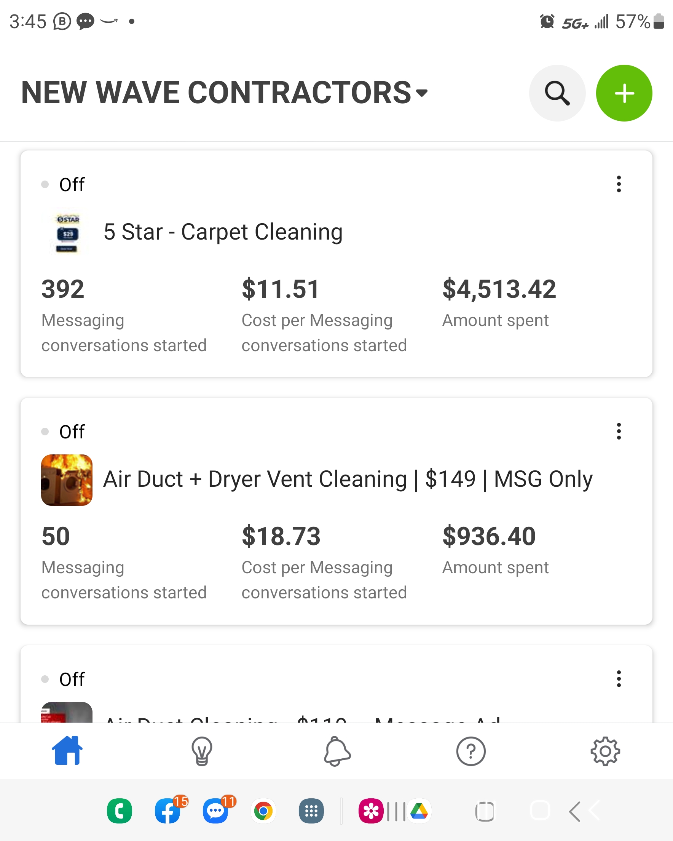The width and height of the screenshot is (673, 841).
Task: Open the gear settings tab
Action: [x=605, y=751]
